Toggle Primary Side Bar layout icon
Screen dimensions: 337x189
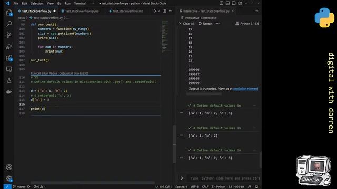[221, 3]
